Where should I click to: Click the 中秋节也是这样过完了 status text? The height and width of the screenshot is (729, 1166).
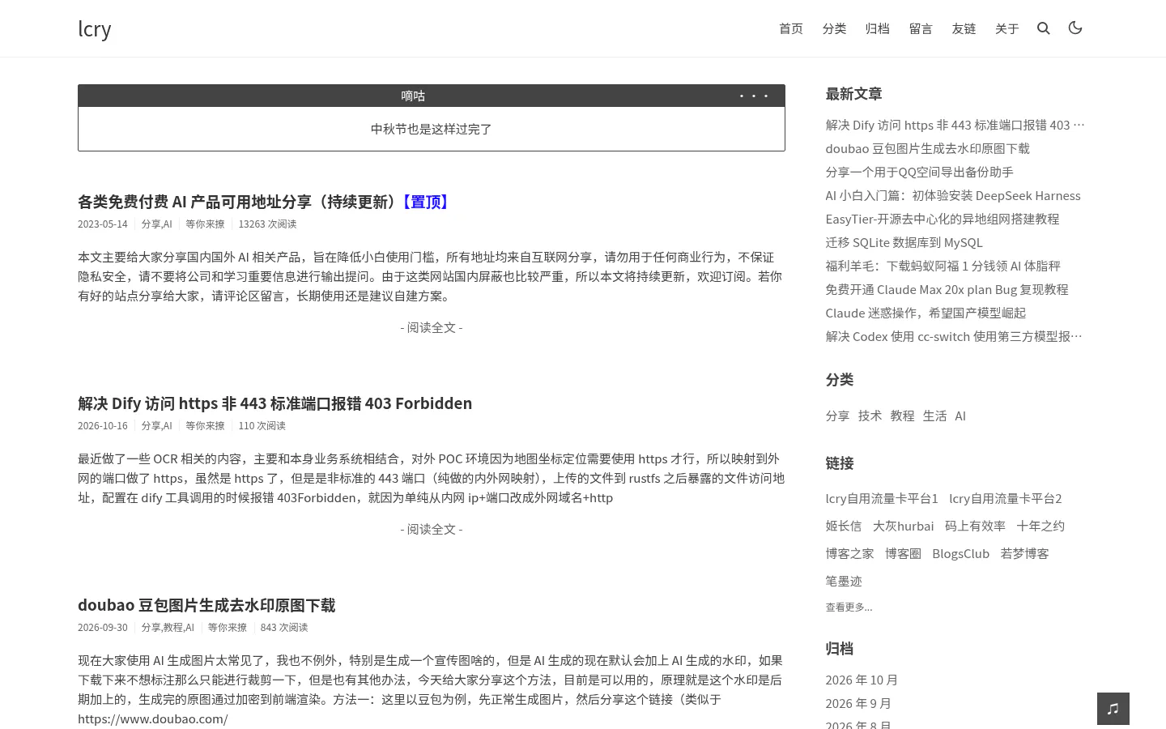[432, 129]
